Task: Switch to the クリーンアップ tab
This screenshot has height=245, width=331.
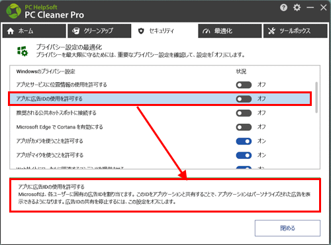Action: point(99,31)
